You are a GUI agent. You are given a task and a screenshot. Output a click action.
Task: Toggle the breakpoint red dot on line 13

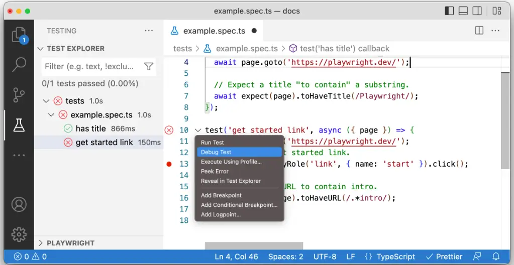(169, 164)
